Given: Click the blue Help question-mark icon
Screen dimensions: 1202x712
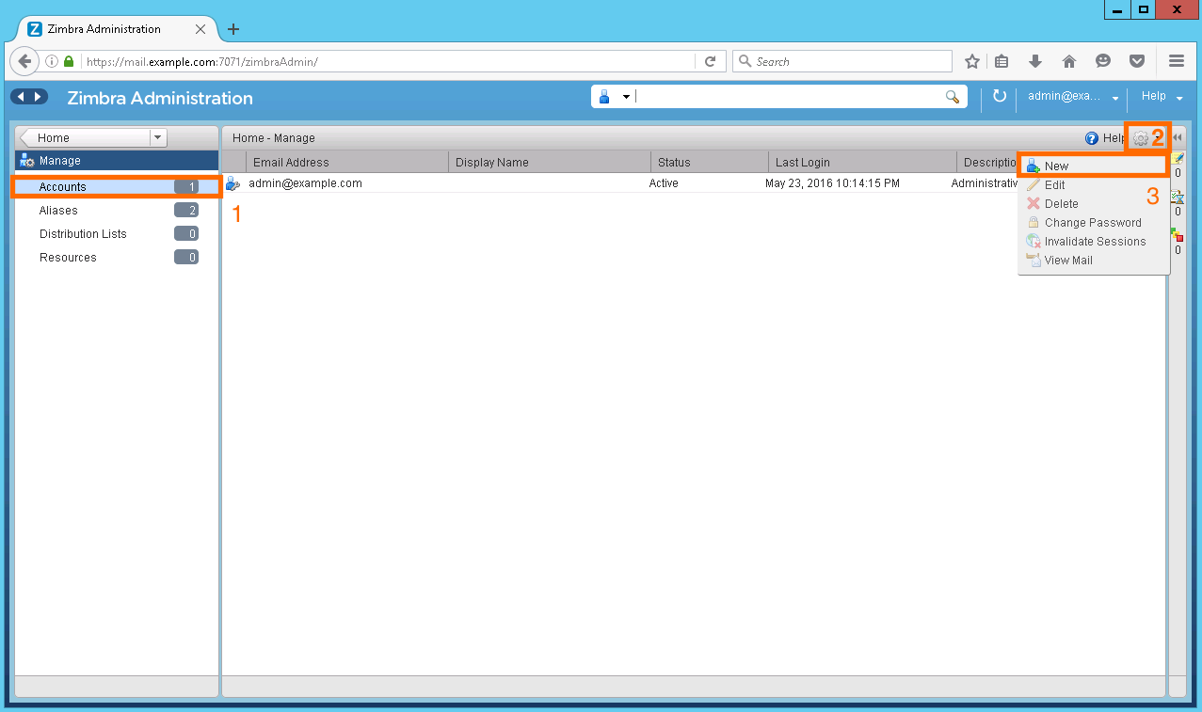Looking at the screenshot, I should coord(1092,138).
